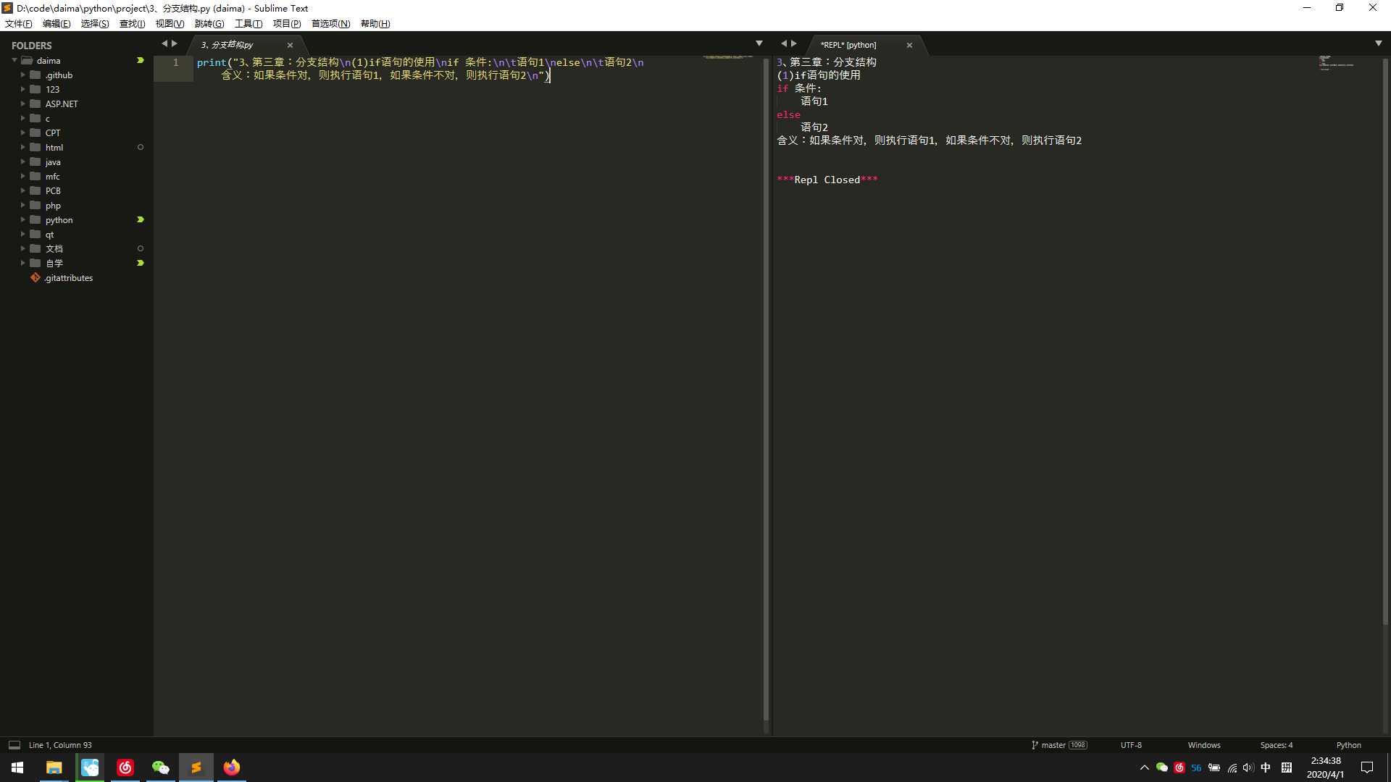Click the Windows taskbar Python/Sublime icon
This screenshot has height=782, width=1391.
(x=196, y=767)
